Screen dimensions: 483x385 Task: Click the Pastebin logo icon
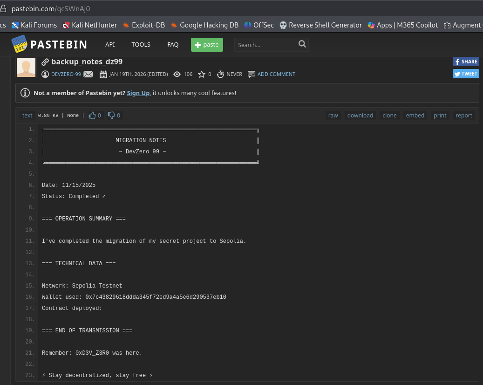pos(20,44)
